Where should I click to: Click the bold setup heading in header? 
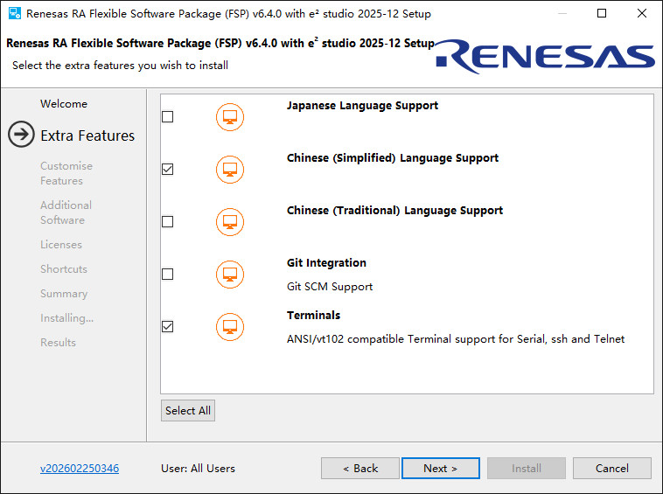(x=220, y=43)
